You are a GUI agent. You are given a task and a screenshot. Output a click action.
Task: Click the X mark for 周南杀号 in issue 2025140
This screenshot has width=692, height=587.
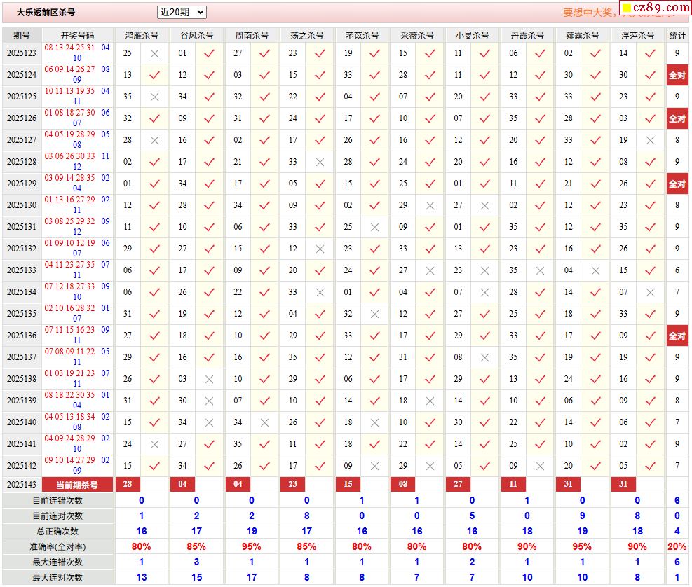264,422
